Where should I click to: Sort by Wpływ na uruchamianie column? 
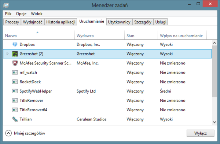pos(182,36)
